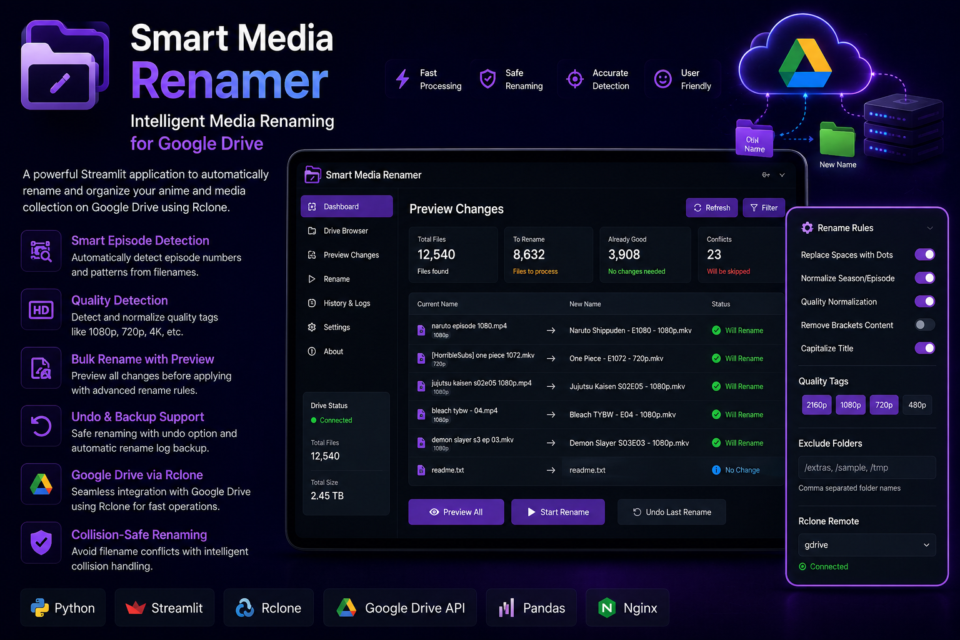Go to Preview Changes sidebar item
Screen dimensions: 960x640
pyautogui.click(x=347, y=255)
